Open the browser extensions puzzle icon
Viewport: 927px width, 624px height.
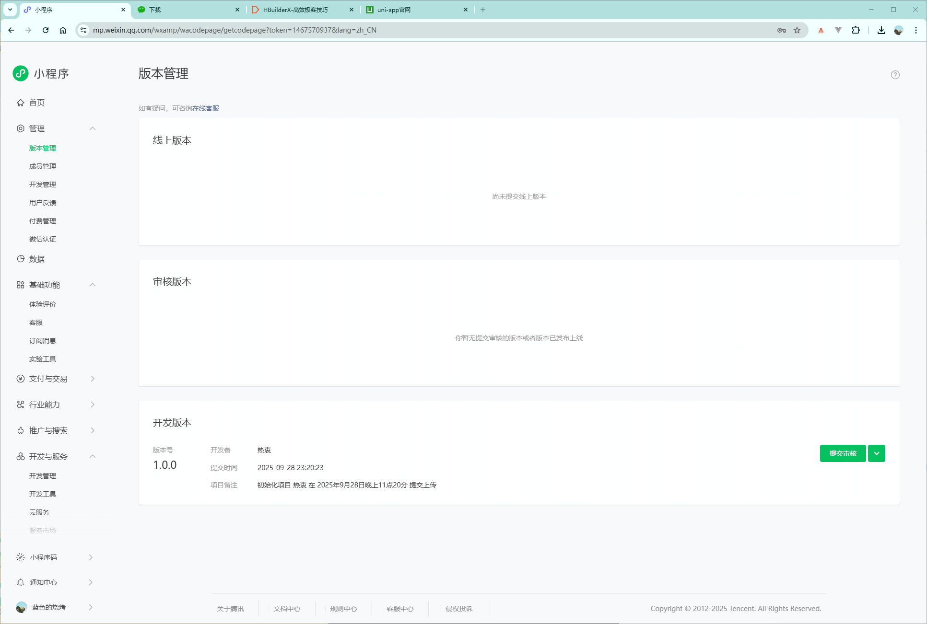(x=856, y=30)
